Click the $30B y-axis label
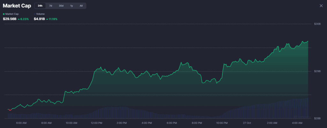Image resolution: width=327 pixels, height=128 pixels. coord(317,24)
